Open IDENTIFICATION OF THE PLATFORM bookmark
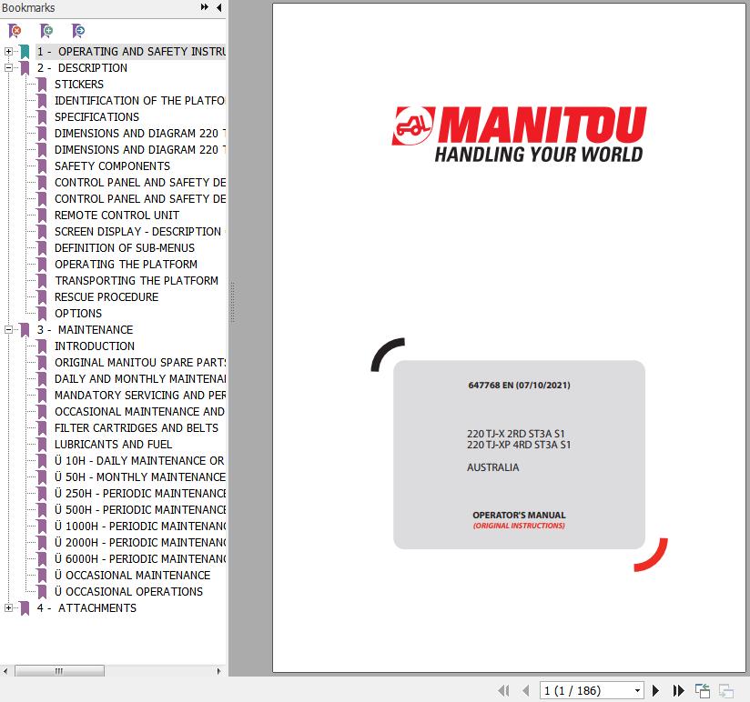 [139, 100]
